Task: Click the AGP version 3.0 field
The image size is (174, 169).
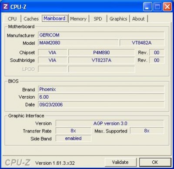Action: (x=110, y=123)
